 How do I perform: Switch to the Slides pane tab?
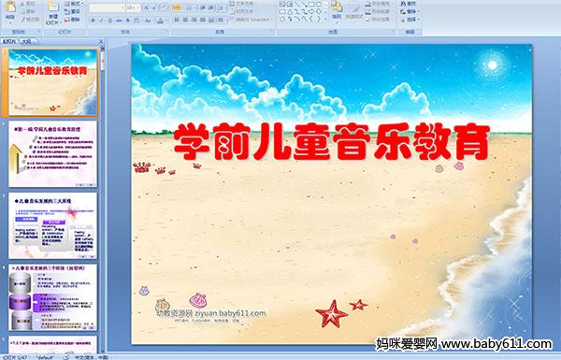9,41
